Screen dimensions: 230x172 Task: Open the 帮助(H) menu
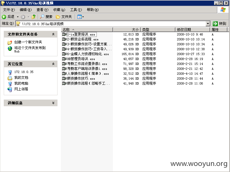click(x=93, y=10)
